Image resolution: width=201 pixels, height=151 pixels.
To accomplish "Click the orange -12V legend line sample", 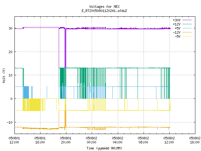I will pyautogui.click(x=187, y=32).
